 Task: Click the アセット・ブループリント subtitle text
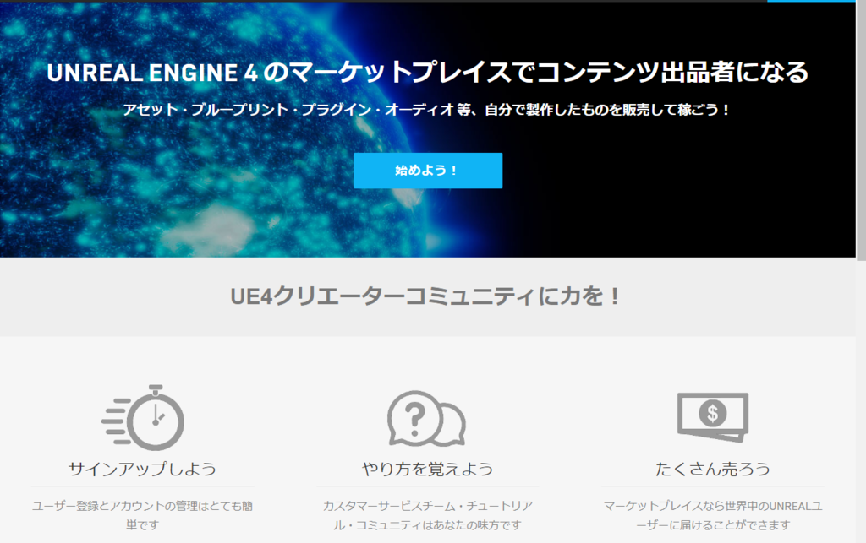click(426, 110)
